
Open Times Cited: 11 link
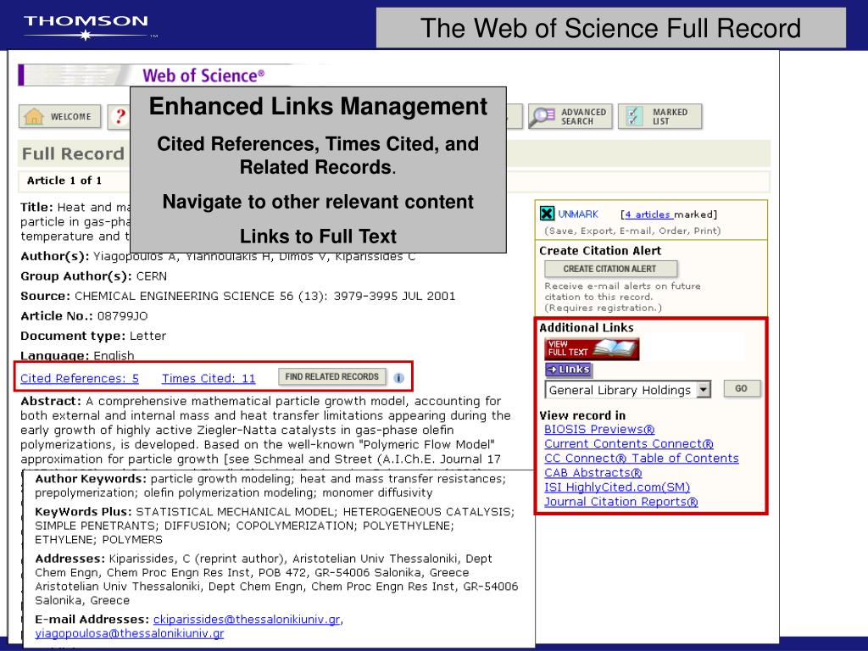[x=209, y=378]
